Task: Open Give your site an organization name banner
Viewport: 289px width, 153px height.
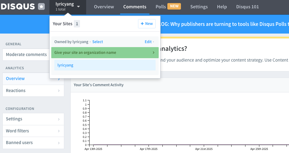Action: click(x=105, y=53)
